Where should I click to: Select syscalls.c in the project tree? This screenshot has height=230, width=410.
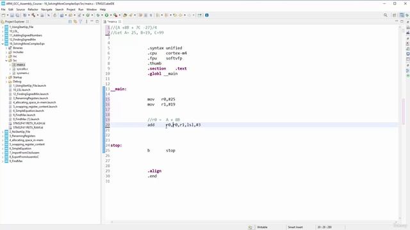click(x=22, y=69)
